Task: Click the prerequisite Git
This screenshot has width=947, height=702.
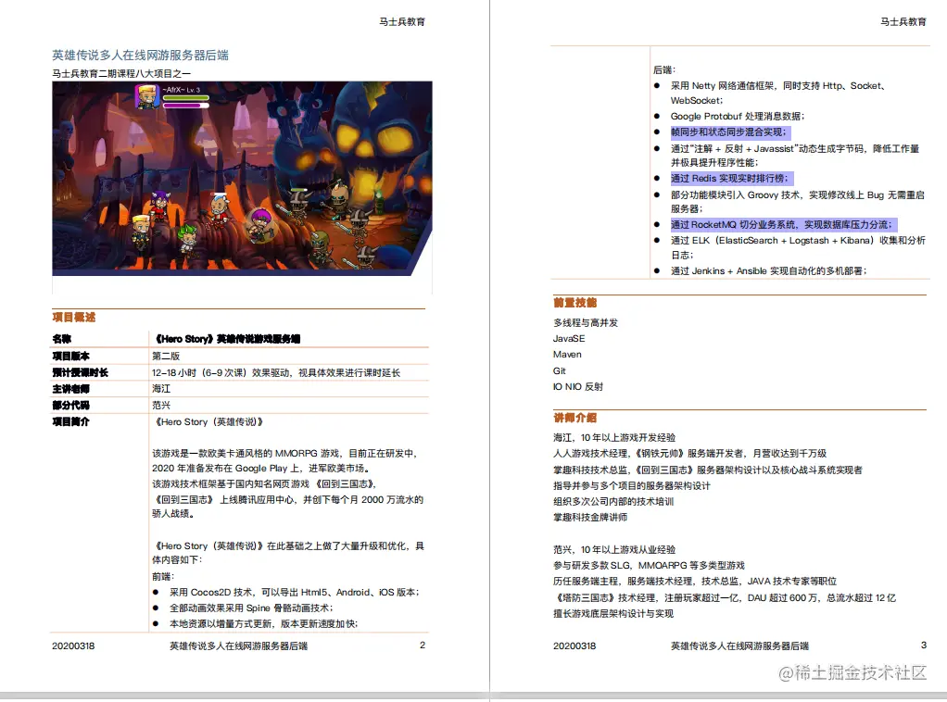Action: [560, 370]
